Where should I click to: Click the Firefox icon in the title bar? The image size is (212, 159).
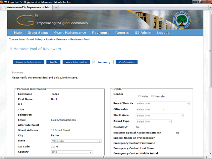[2, 2]
